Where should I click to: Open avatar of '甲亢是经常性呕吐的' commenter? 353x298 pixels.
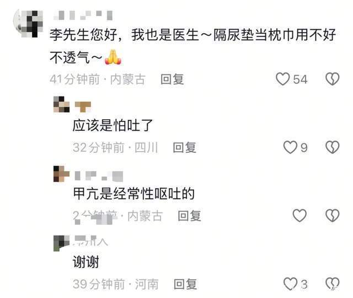pos(61,174)
